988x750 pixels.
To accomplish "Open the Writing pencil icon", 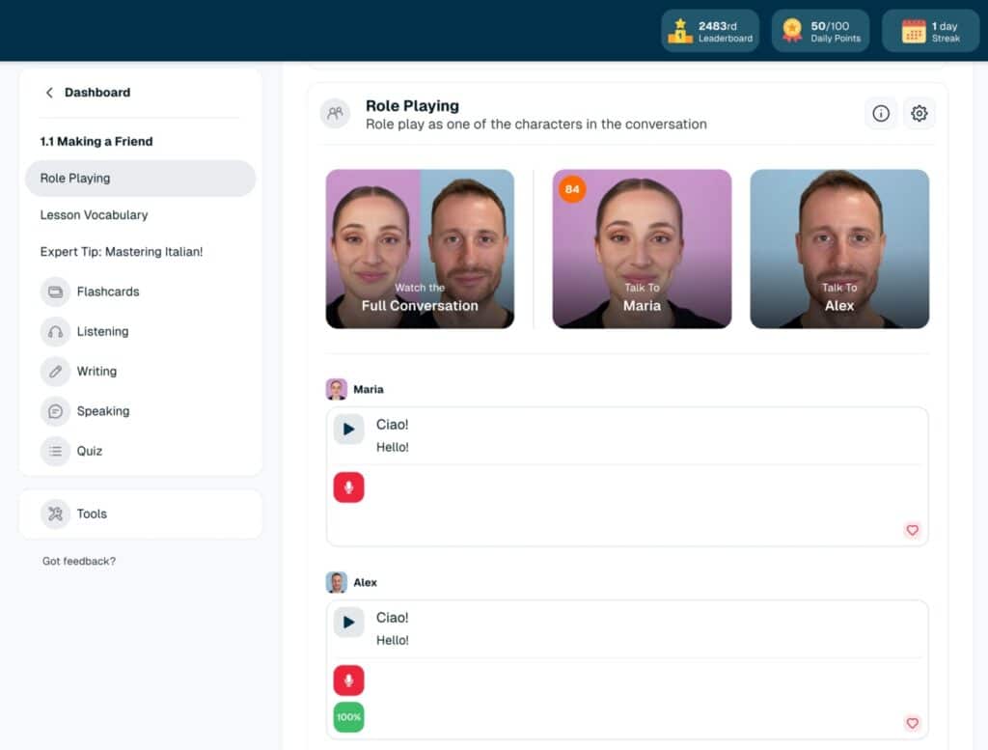I will [x=56, y=371].
